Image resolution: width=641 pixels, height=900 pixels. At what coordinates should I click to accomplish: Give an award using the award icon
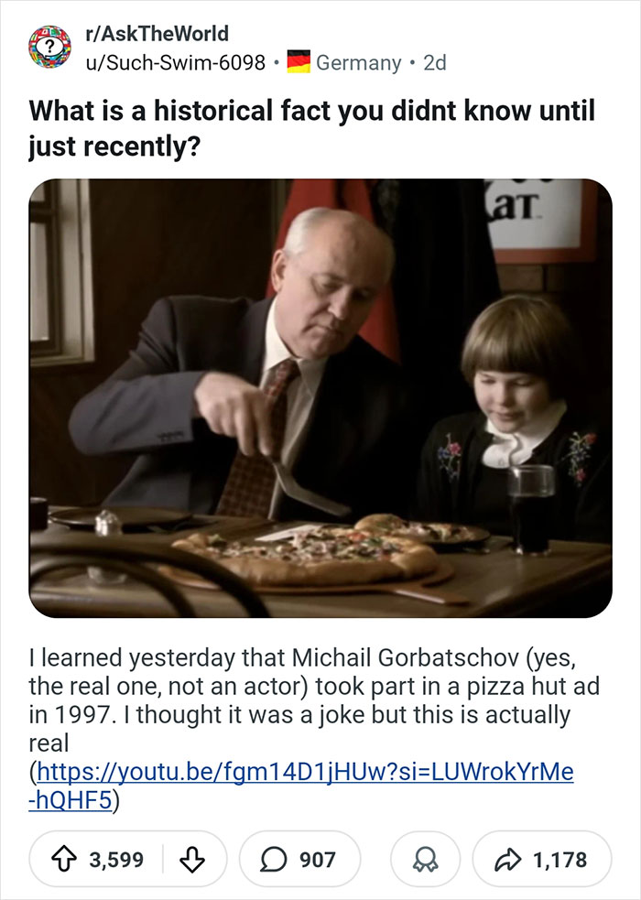(420, 859)
